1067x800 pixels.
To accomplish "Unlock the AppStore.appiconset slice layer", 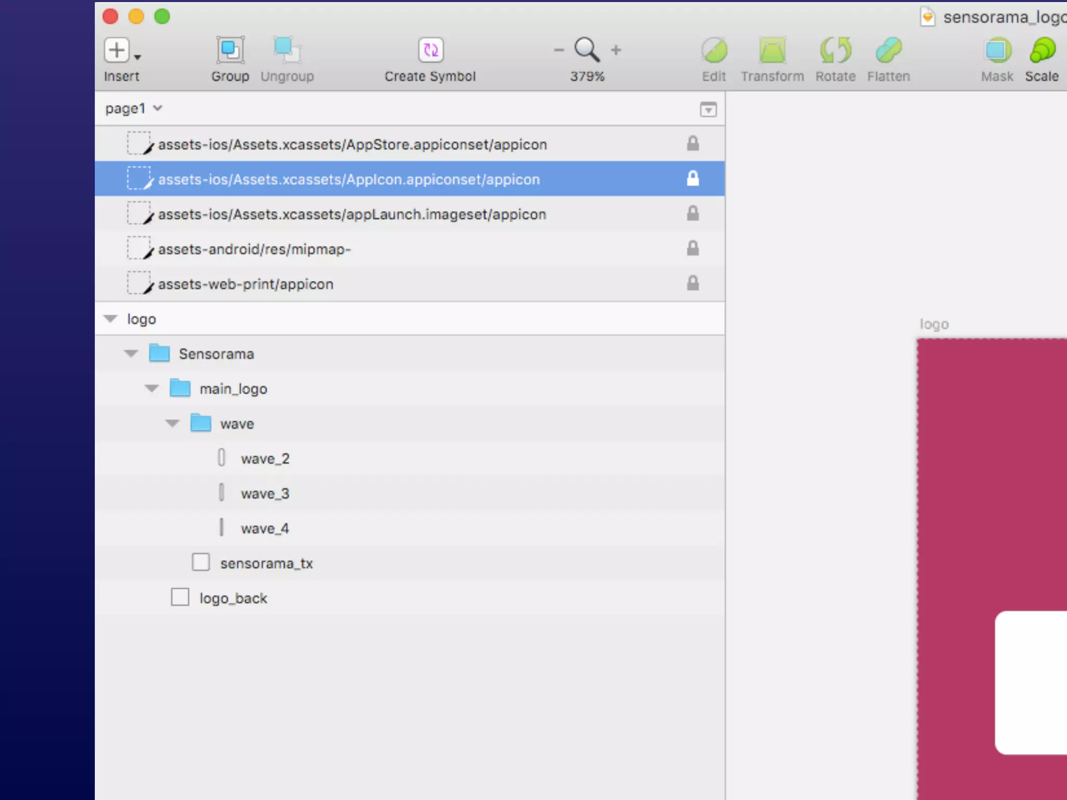I will coord(692,144).
